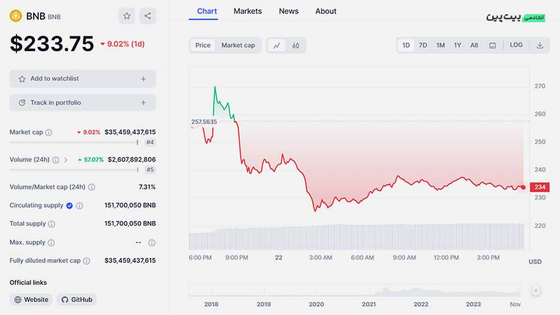Select the 7D time range
This screenshot has height=315, width=560.
pos(423,45)
